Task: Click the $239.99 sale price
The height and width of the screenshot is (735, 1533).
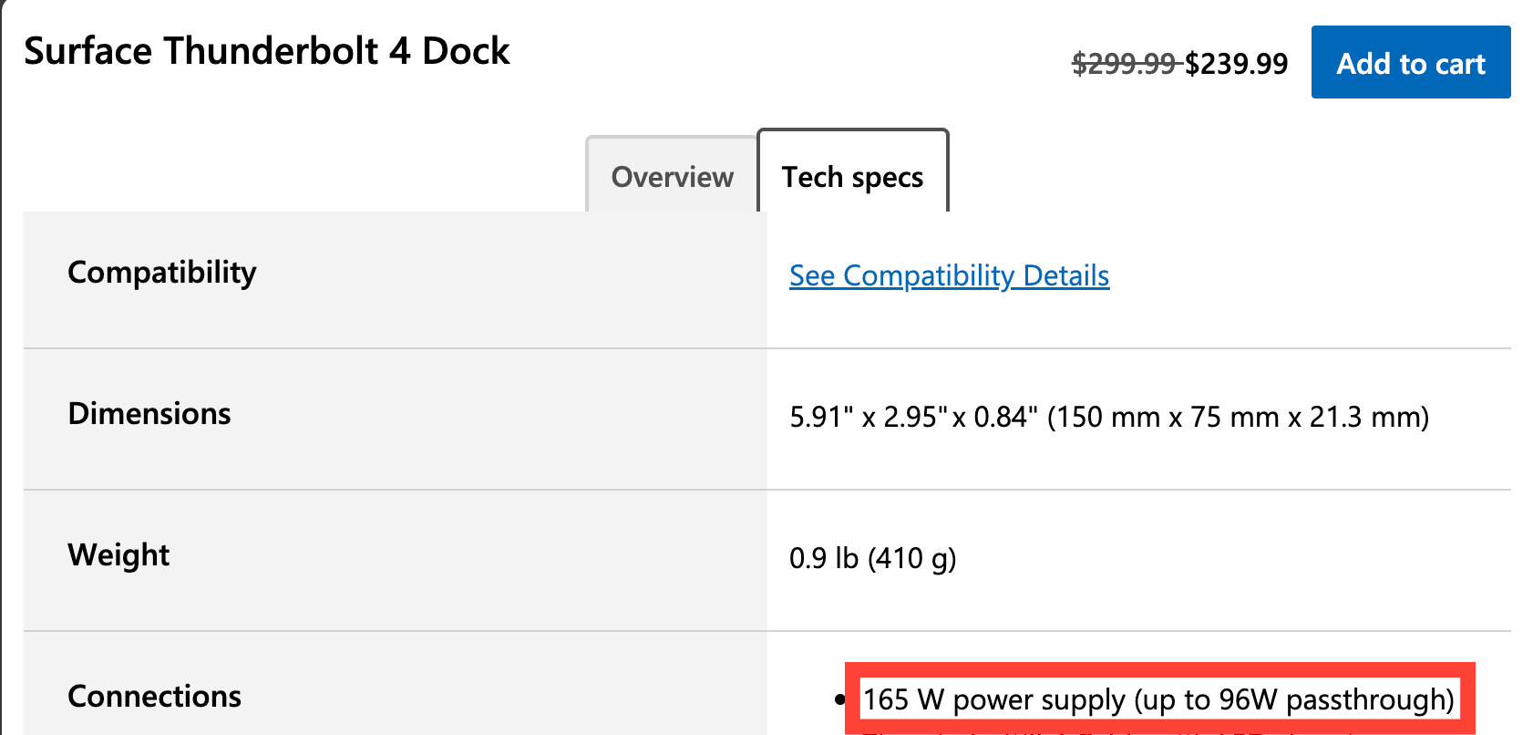Action: coord(1237,64)
